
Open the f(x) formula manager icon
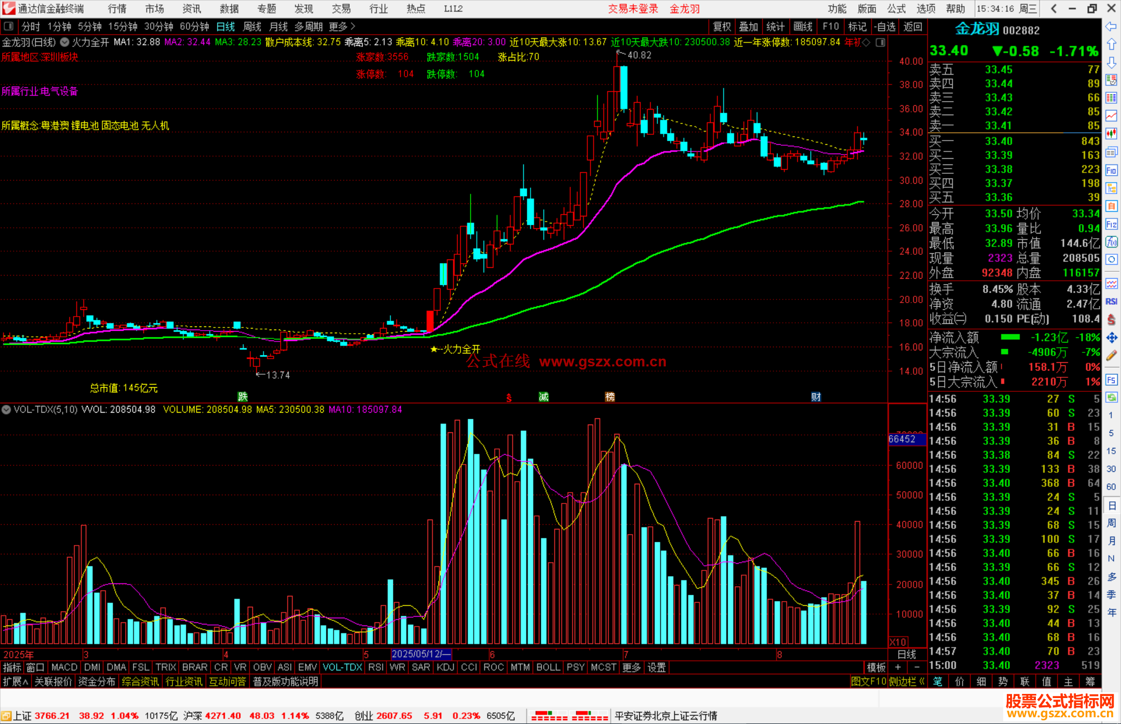(x=1111, y=242)
